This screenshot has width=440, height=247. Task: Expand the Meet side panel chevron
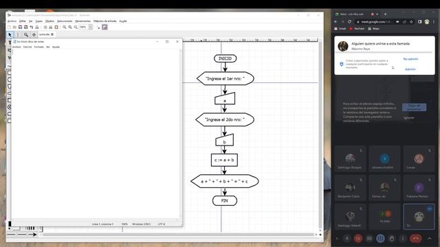pos(429,239)
